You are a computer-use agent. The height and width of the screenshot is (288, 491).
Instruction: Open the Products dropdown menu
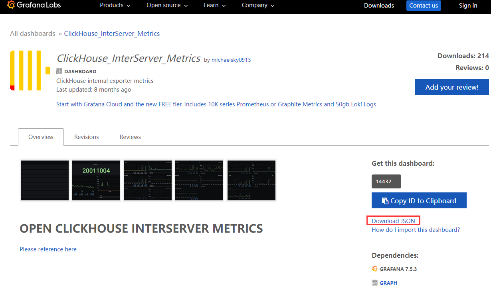115,5
